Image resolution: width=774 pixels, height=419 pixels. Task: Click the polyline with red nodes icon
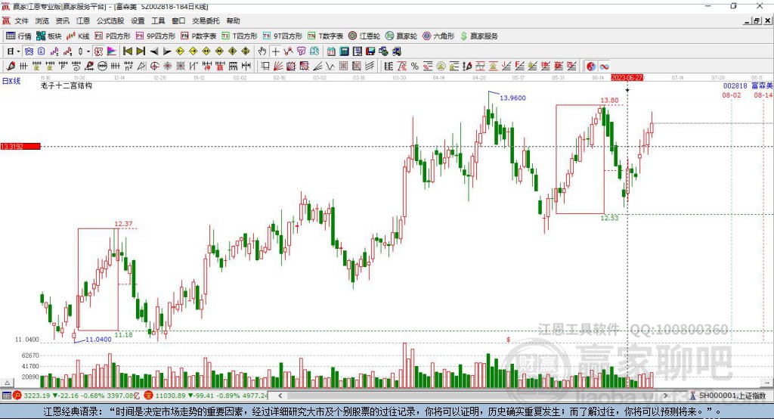(288, 51)
